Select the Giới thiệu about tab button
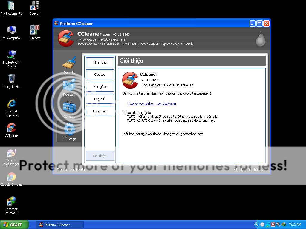 pyautogui.click(x=100, y=156)
